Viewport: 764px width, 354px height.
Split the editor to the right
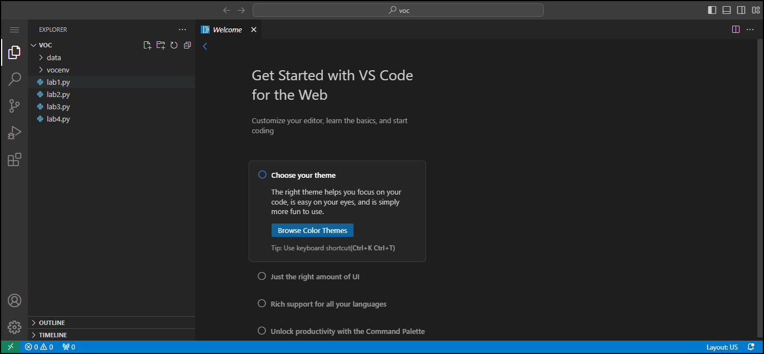(736, 30)
